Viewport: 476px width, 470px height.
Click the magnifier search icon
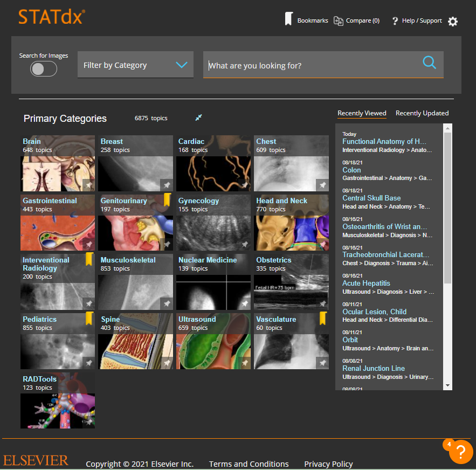tap(429, 63)
